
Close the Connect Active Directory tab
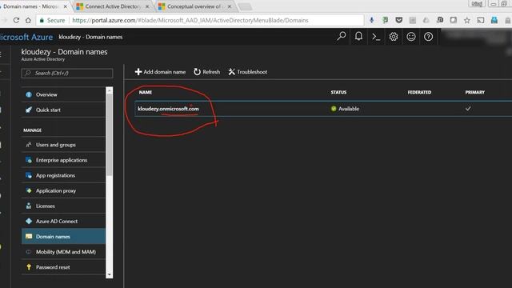point(147,6)
